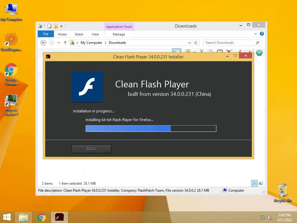
Task: Click the cut scissors toolbar icon
Action: tap(201, 51)
